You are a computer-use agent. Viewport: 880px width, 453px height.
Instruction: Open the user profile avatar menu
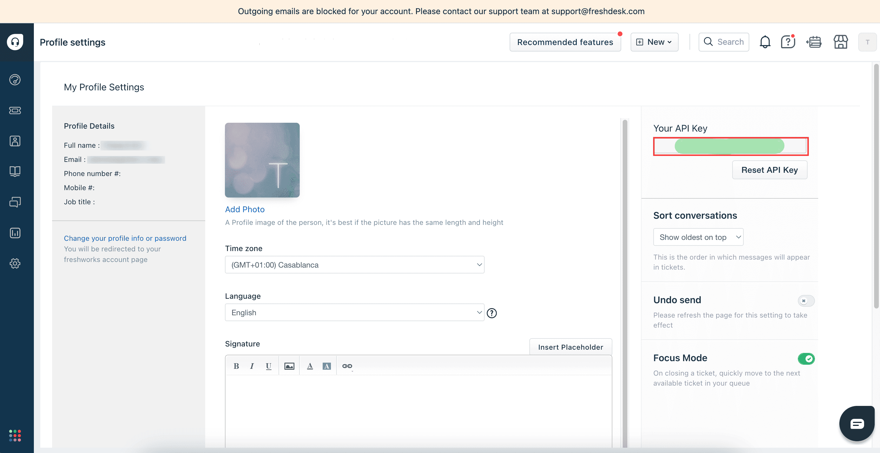[x=867, y=42]
